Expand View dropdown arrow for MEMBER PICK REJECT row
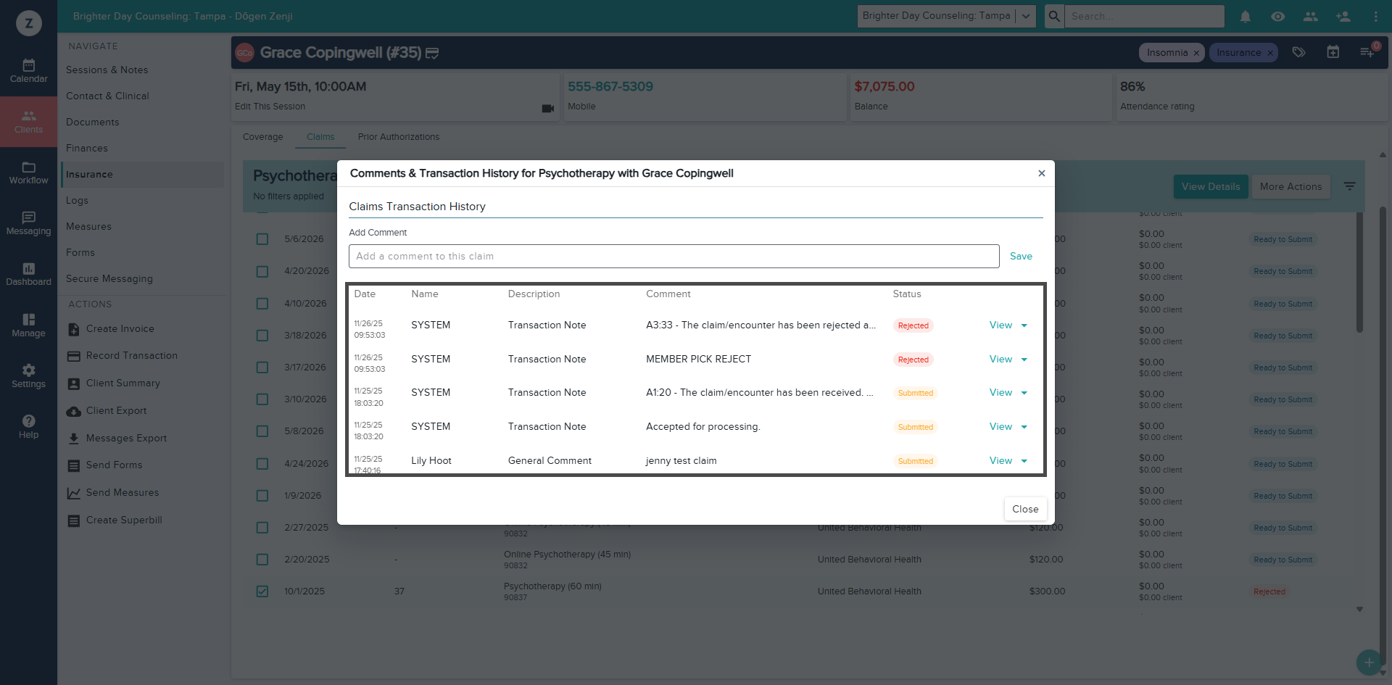 pyautogui.click(x=1024, y=360)
